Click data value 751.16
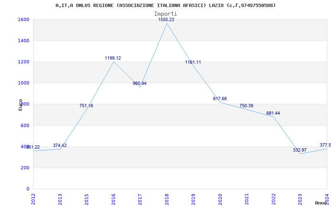 tap(86, 106)
